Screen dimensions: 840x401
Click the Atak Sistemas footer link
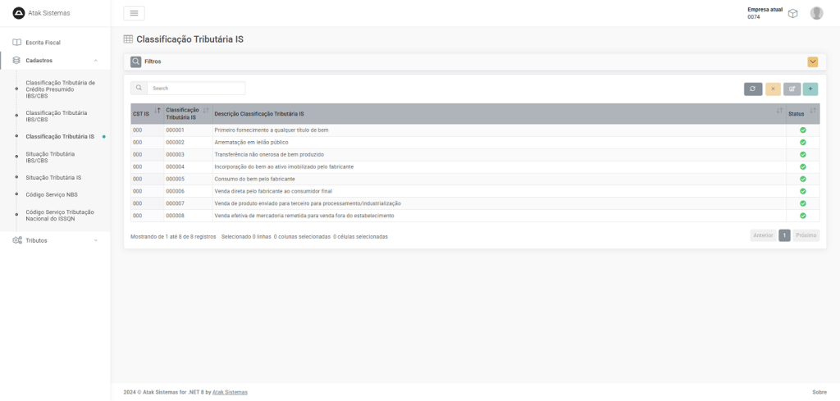230,392
